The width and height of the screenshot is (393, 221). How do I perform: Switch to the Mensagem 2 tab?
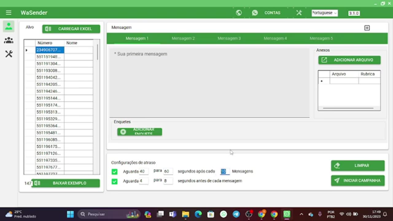point(183,38)
